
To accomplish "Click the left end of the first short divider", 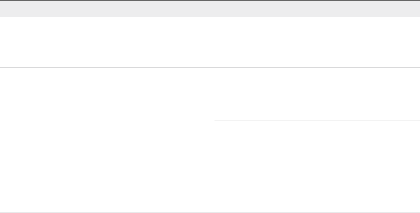I will tap(216, 120).
